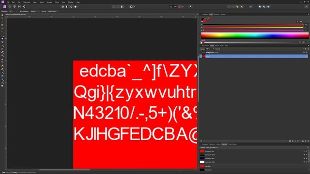Image resolution: width=310 pixels, height=174 pixels.
Task: Select the Pixel Red channel row
Action: tap(254, 166)
